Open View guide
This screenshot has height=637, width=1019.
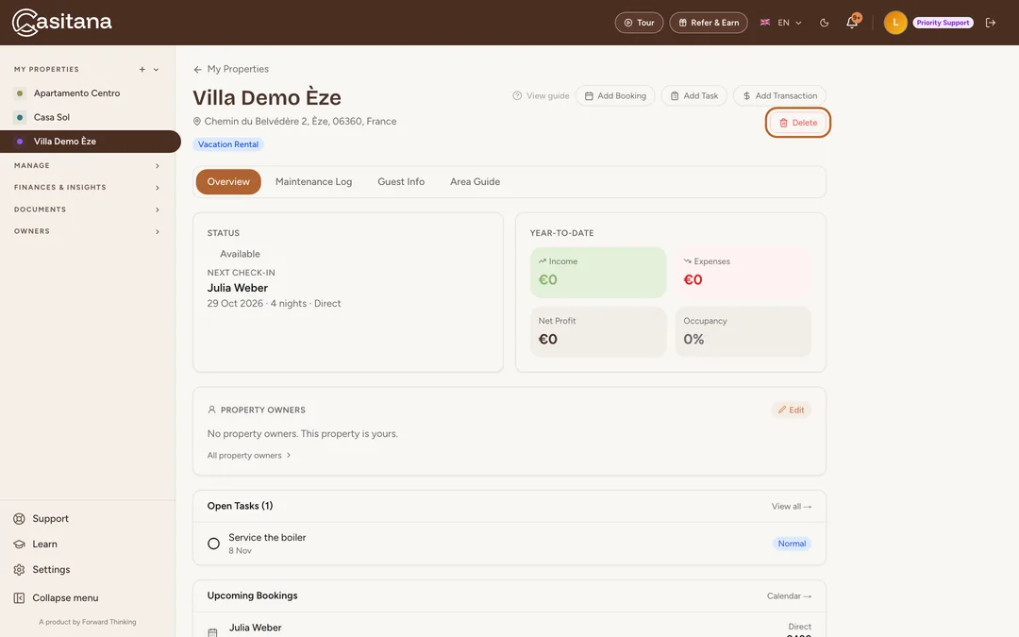click(541, 95)
